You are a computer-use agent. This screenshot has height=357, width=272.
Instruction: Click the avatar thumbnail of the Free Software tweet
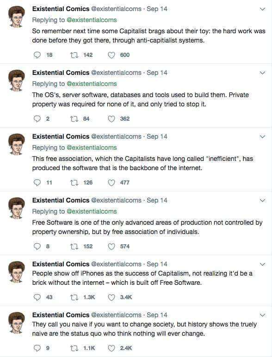16,208
